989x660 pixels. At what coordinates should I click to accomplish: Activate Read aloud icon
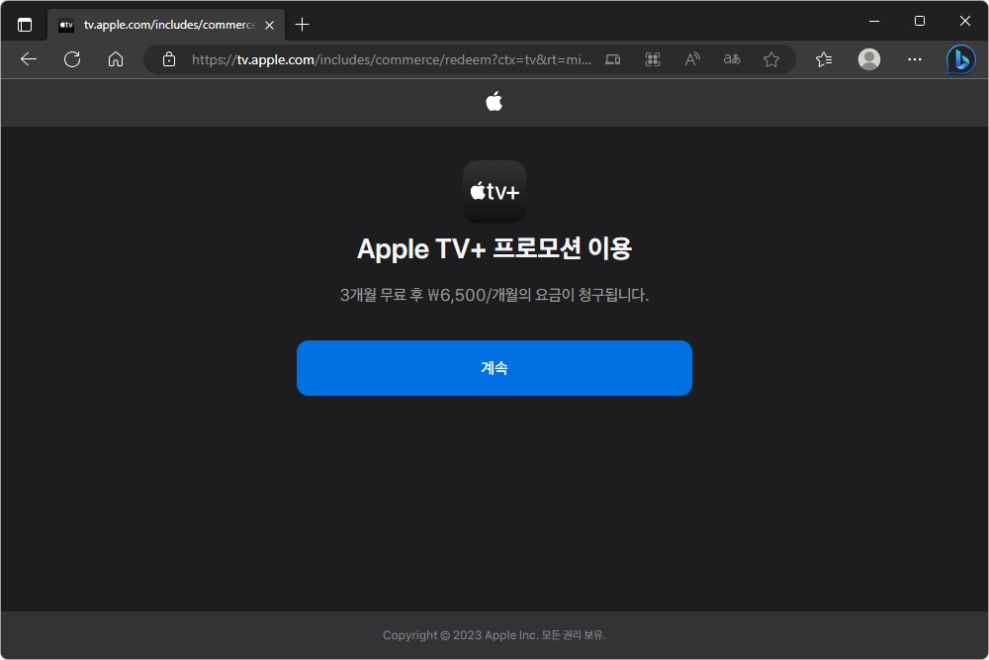pos(692,59)
